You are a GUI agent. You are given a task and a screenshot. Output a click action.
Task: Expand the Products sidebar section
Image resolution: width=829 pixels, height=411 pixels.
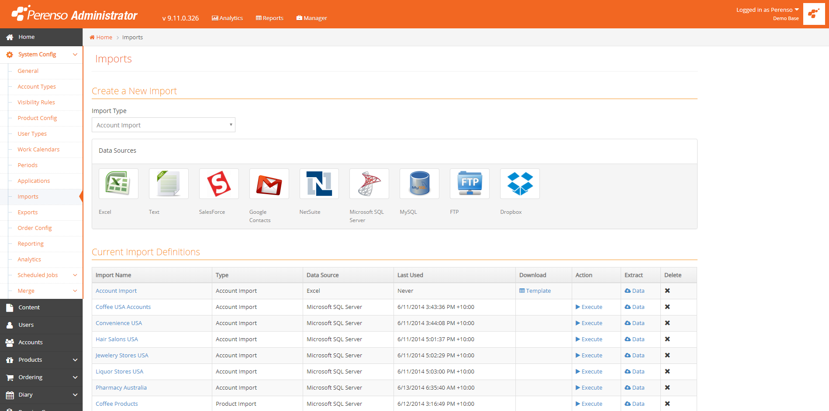pyautogui.click(x=41, y=360)
